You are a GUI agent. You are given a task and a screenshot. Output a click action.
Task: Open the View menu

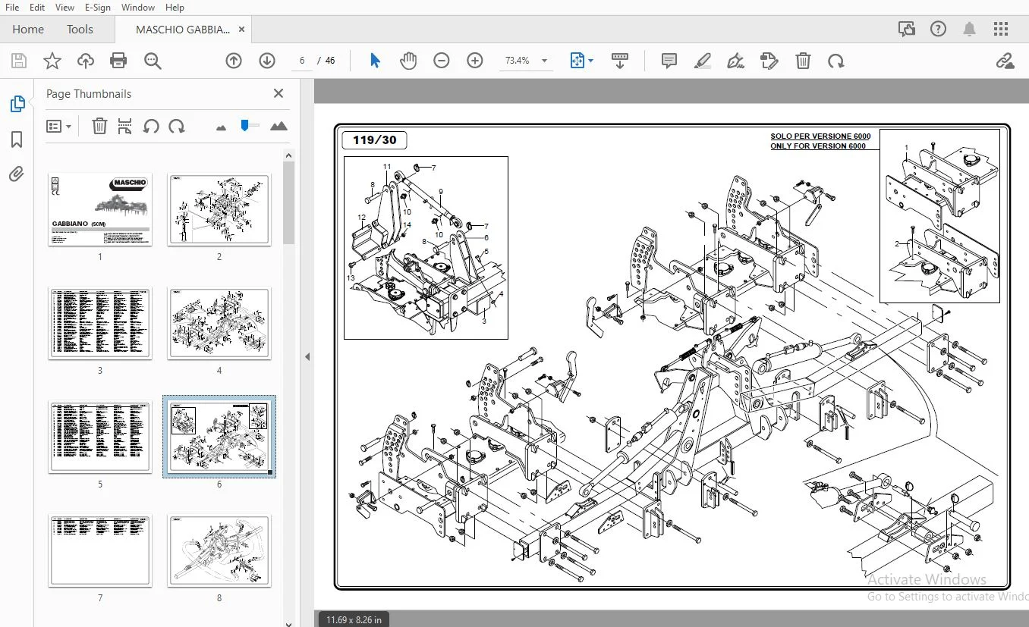tap(65, 7)
